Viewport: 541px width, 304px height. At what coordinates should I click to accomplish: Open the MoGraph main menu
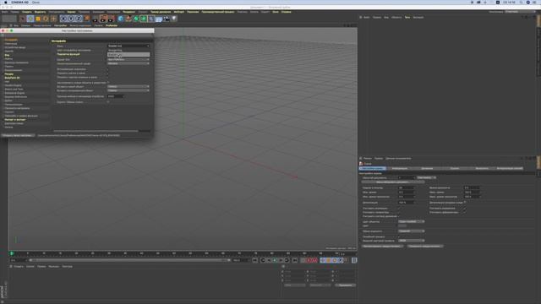178,12
